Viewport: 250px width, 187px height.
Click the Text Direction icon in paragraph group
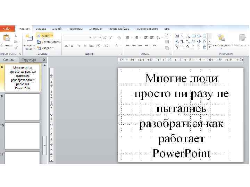pos(167,36)
